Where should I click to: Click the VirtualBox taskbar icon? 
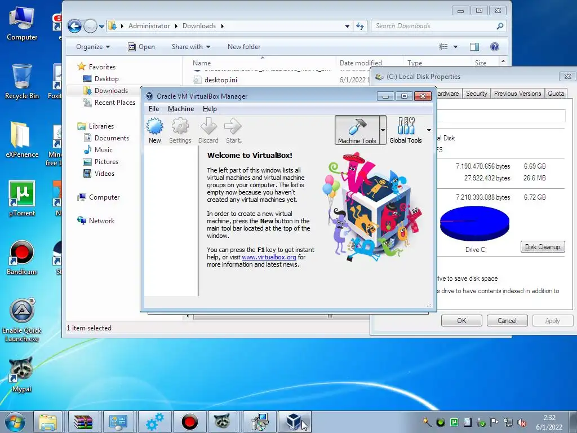(294, 422)
